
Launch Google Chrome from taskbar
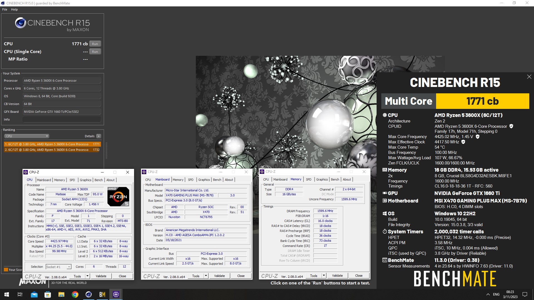75,294
